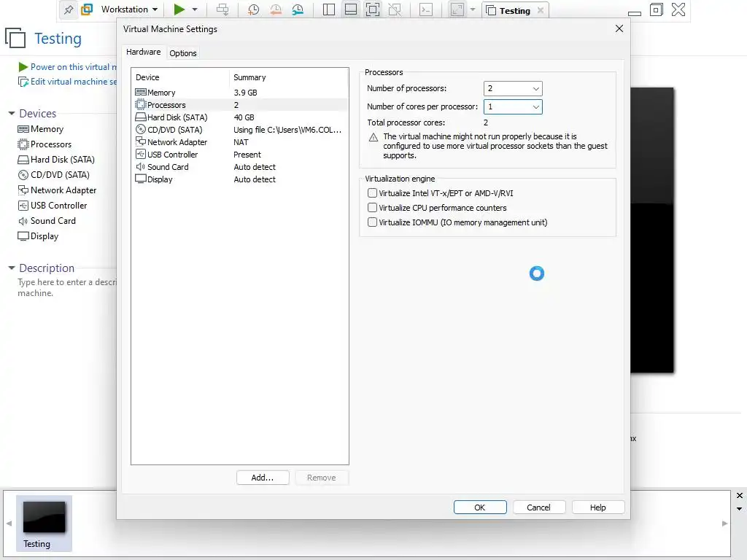Image resolution: width=747 pixels, height=560 pixels.
Task: Select Sound Card in device list
Action: 241,167
